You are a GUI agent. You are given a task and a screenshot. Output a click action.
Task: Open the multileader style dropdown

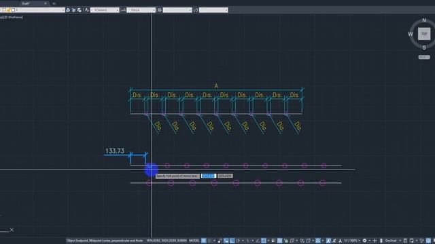pos(213,10)
